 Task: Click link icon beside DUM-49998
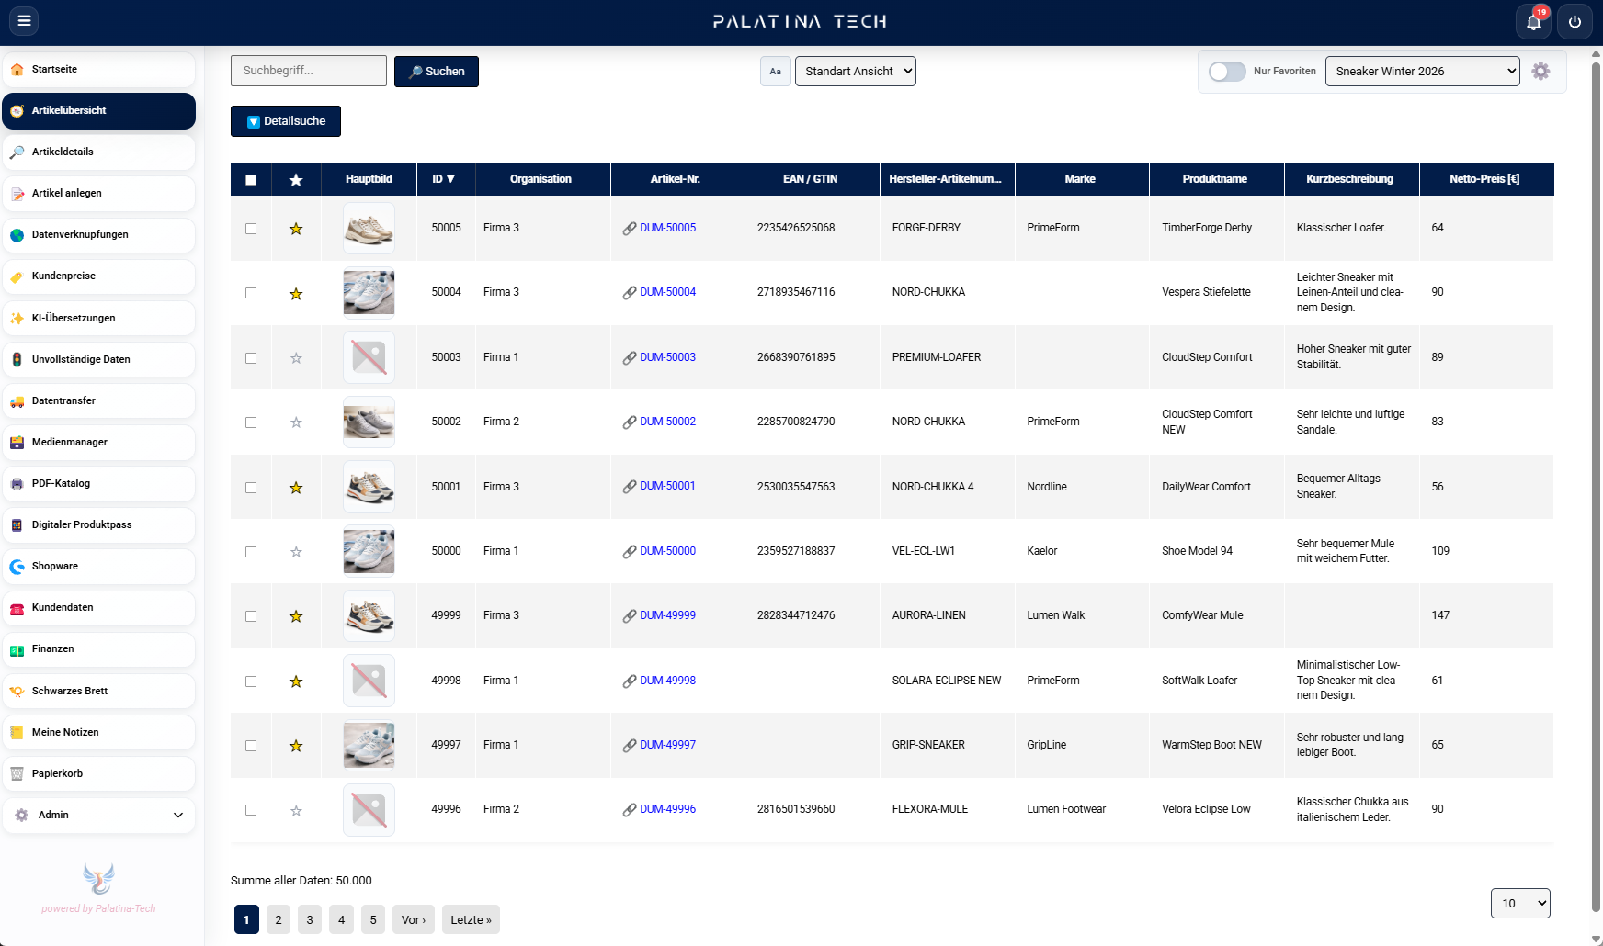coord(630,681)
